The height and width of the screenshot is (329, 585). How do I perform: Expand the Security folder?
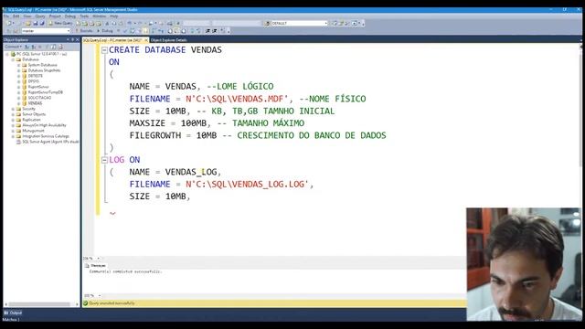[x=13, y=109]
